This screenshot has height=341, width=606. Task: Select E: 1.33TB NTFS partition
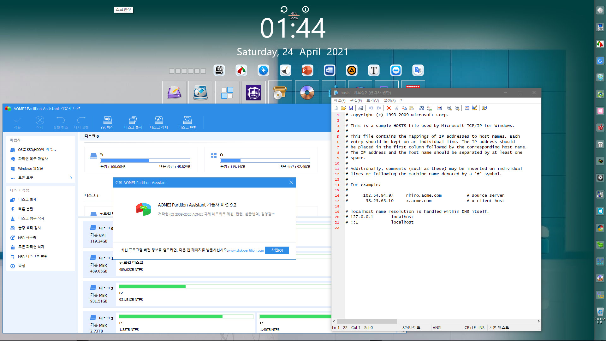coord(186,322)
